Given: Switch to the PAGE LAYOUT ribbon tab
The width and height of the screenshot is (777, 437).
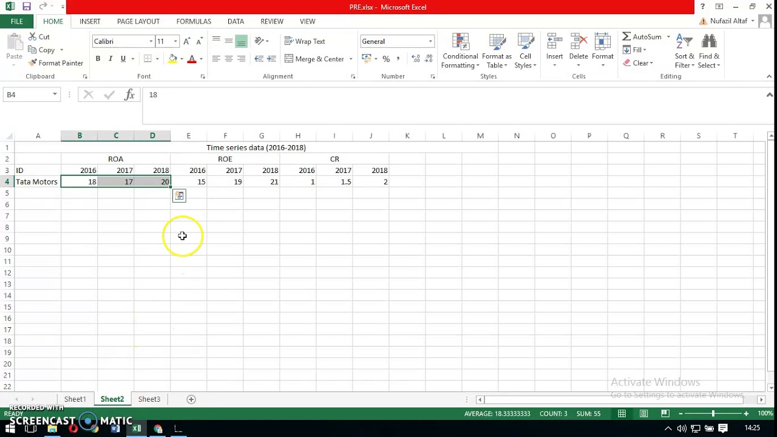Looking at the screenshot, I should pyautogui.click(x=138, y=21).
